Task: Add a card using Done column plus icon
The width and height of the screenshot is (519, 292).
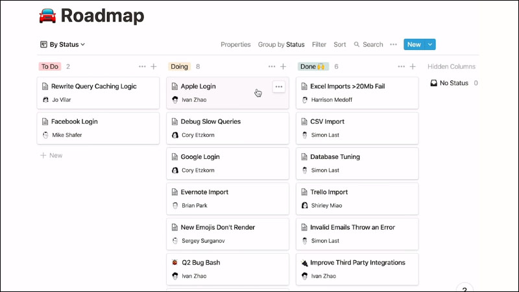Action: pyautogui.click(x=413, y=66)
